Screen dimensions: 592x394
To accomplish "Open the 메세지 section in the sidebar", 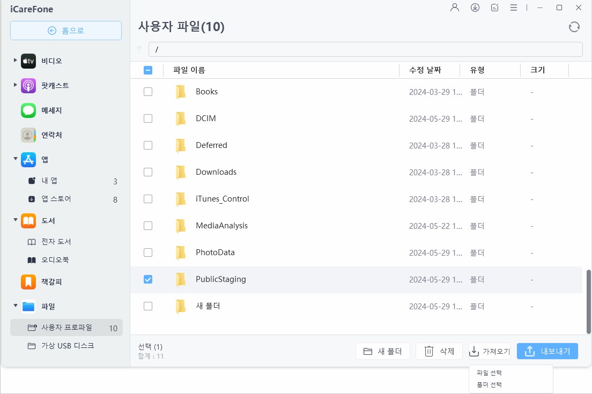I will [48, 110].
